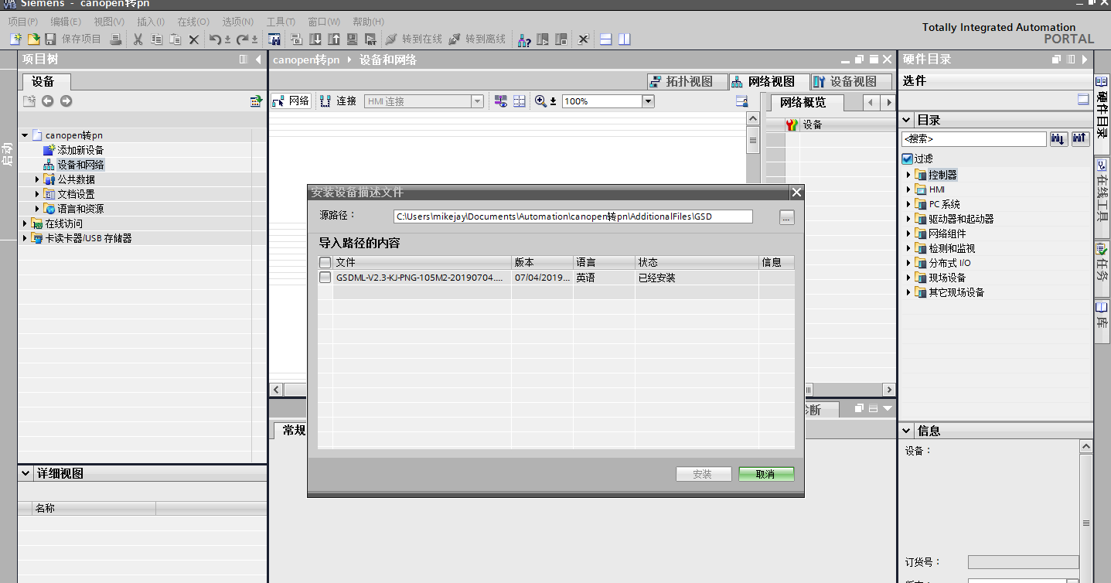The image size is (1111, 583).
Task: Click the Accessible devices icon
Action: click(525, 39)
